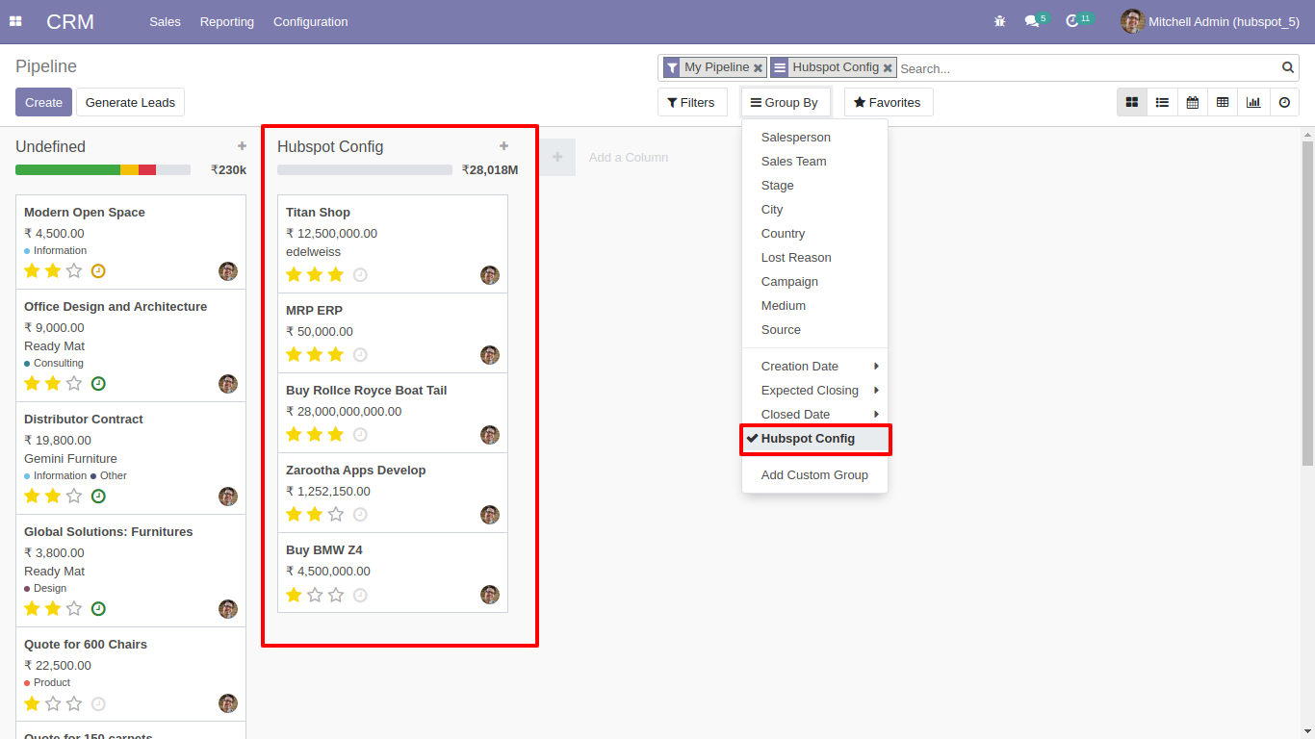Open the apps grid home menu
The image size is (1315, 739).
click(x=15, y=21)
